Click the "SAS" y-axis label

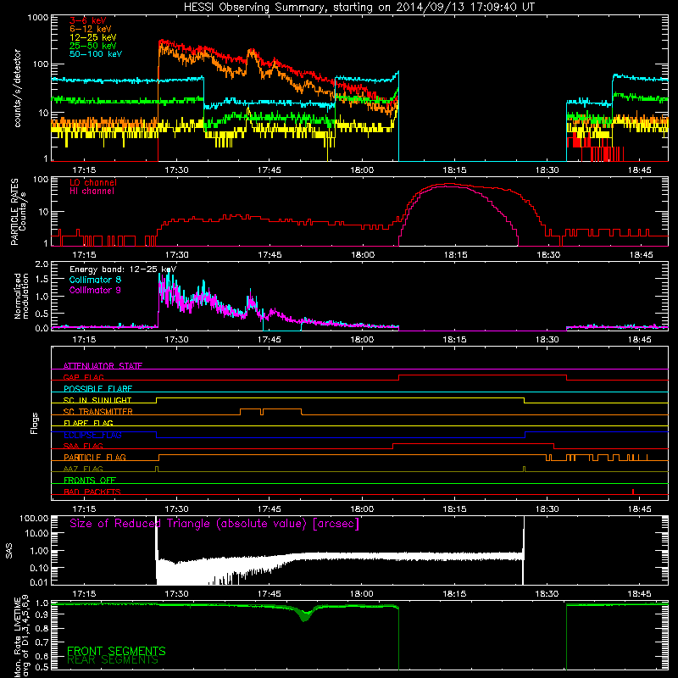click(8, 551)
